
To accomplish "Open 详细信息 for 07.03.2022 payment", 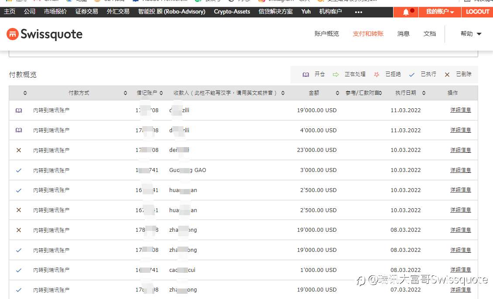I will pyautogui.click(x=461, y=289).
